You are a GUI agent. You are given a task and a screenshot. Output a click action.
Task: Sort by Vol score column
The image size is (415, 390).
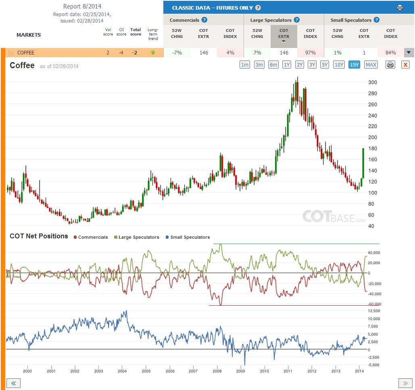click(x=108, y=32)
